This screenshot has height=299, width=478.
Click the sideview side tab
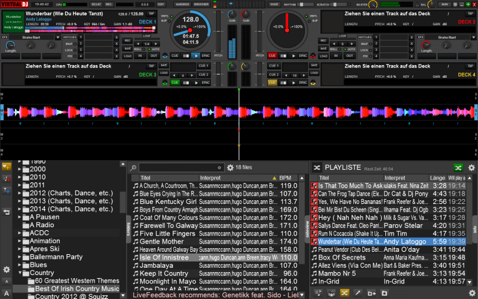pyautogui.click(x=307, y=229)
